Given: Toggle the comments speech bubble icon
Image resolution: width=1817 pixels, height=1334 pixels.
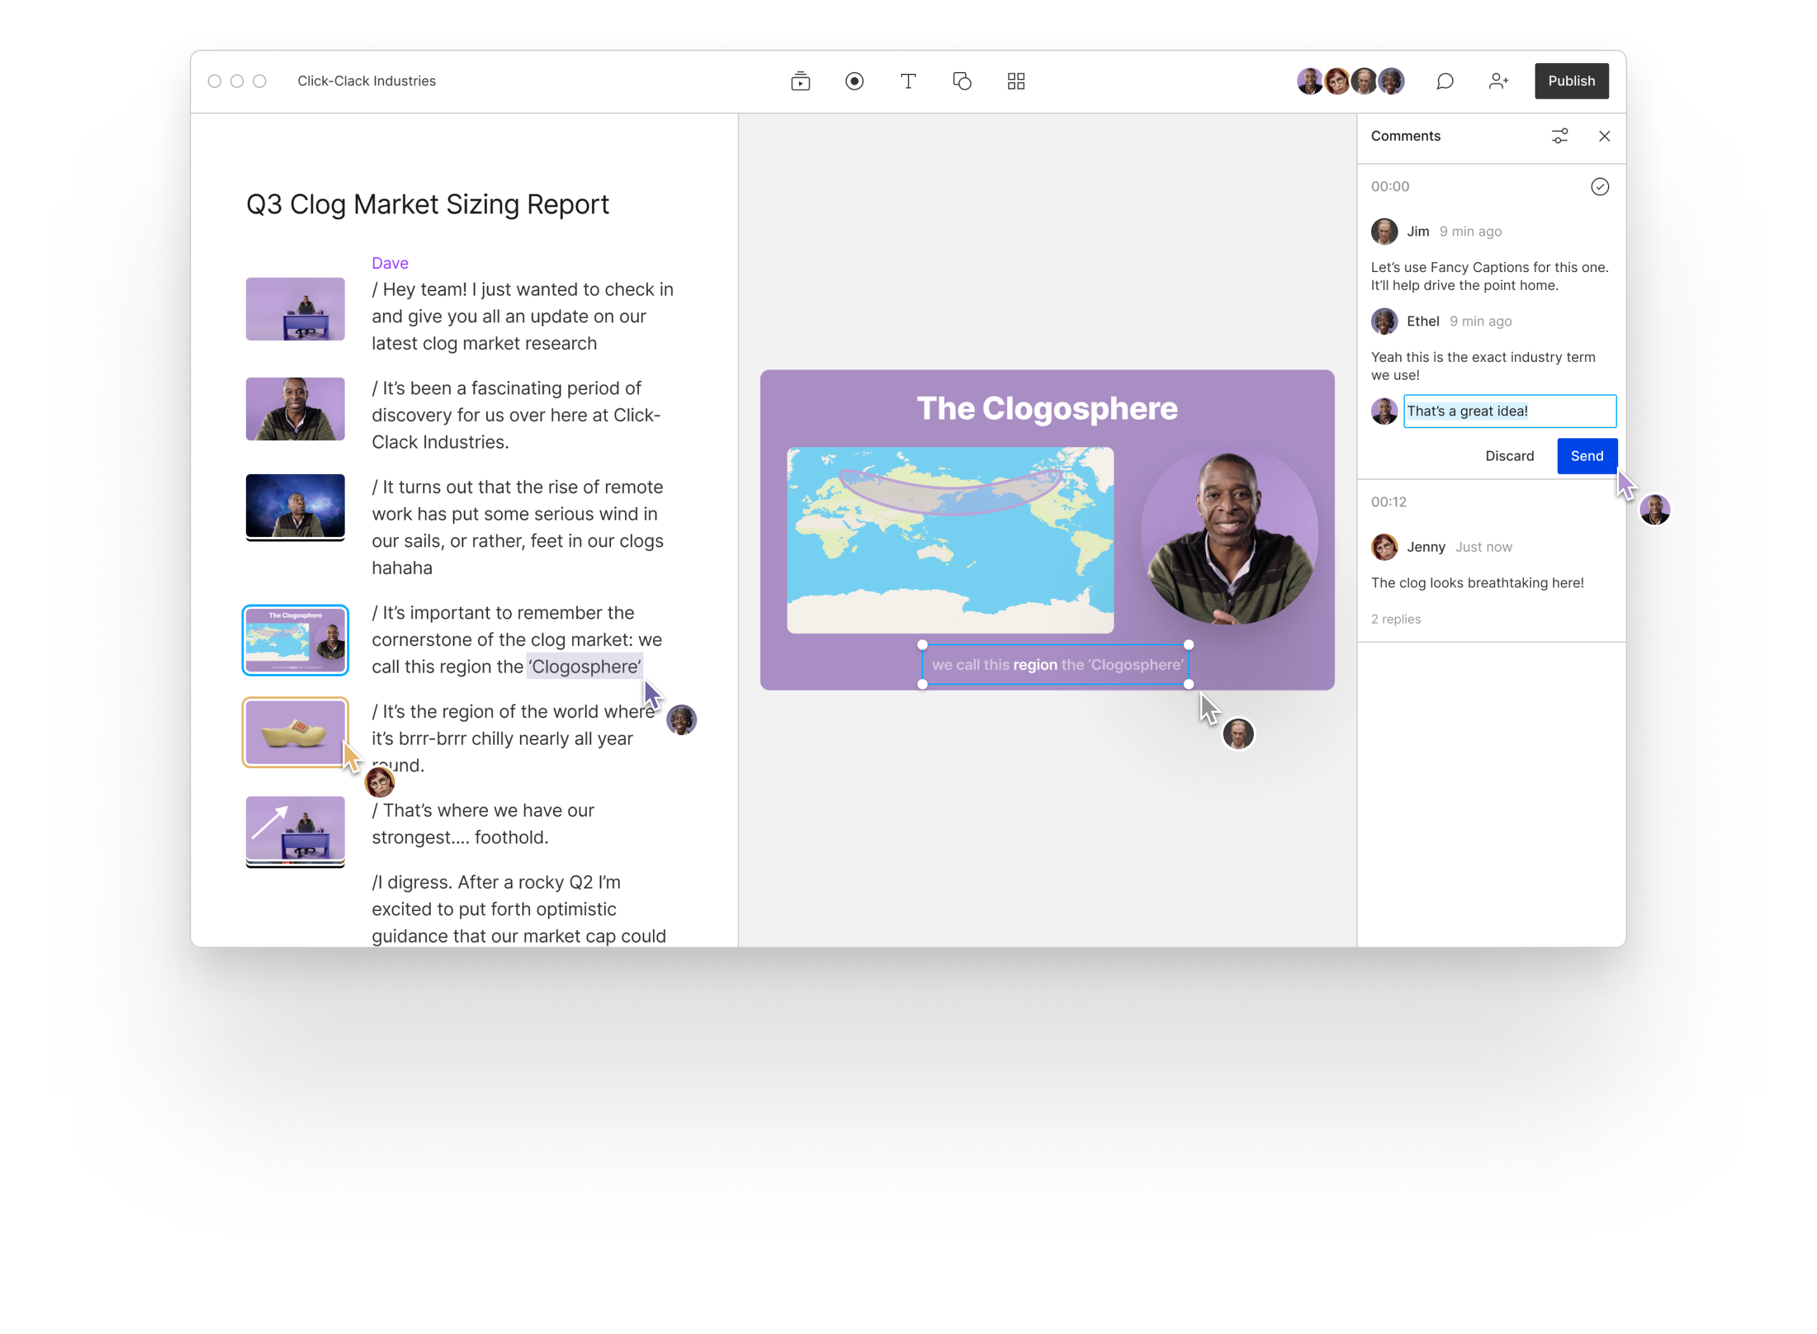Looking at the screenshot, I should tap(1444, 81).
